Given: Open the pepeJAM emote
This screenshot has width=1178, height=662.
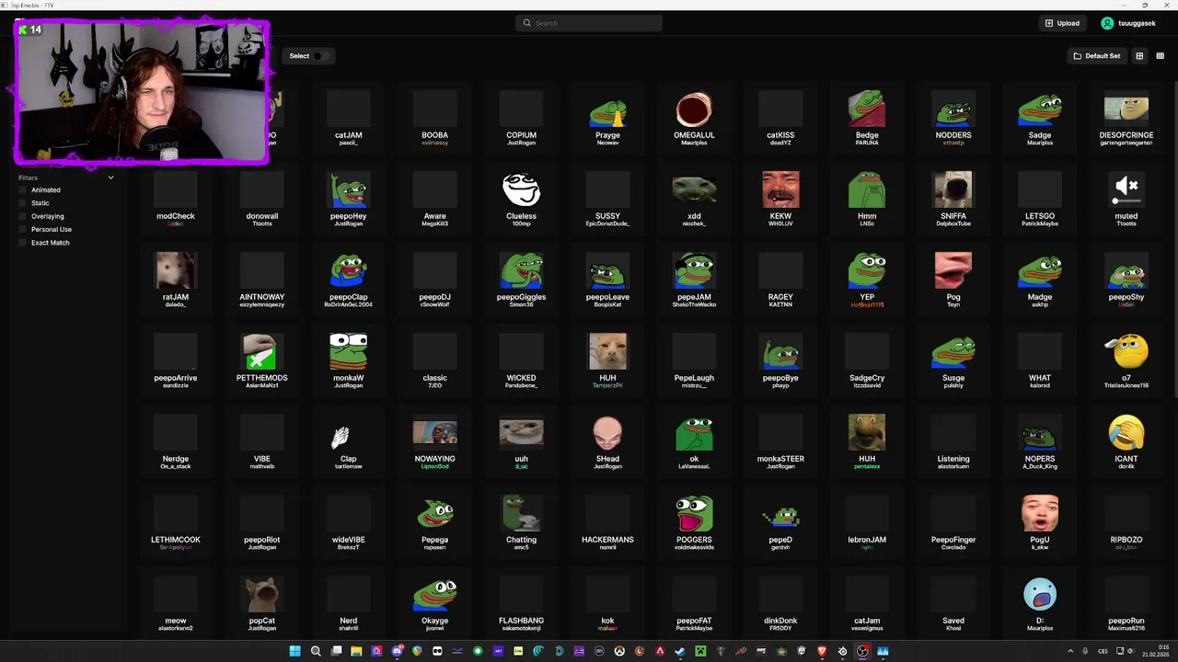Looking at the screenshot, I should click(x=694, y=279).
